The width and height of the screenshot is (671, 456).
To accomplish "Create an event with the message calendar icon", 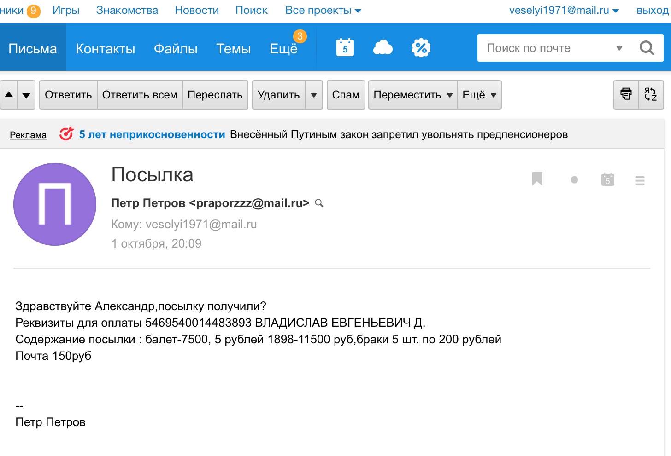I will [x=608, y=180].
